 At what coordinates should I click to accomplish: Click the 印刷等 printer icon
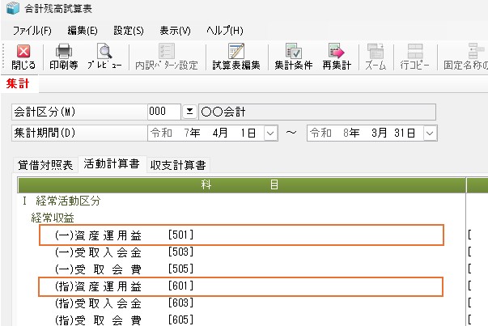click(63, 57)
